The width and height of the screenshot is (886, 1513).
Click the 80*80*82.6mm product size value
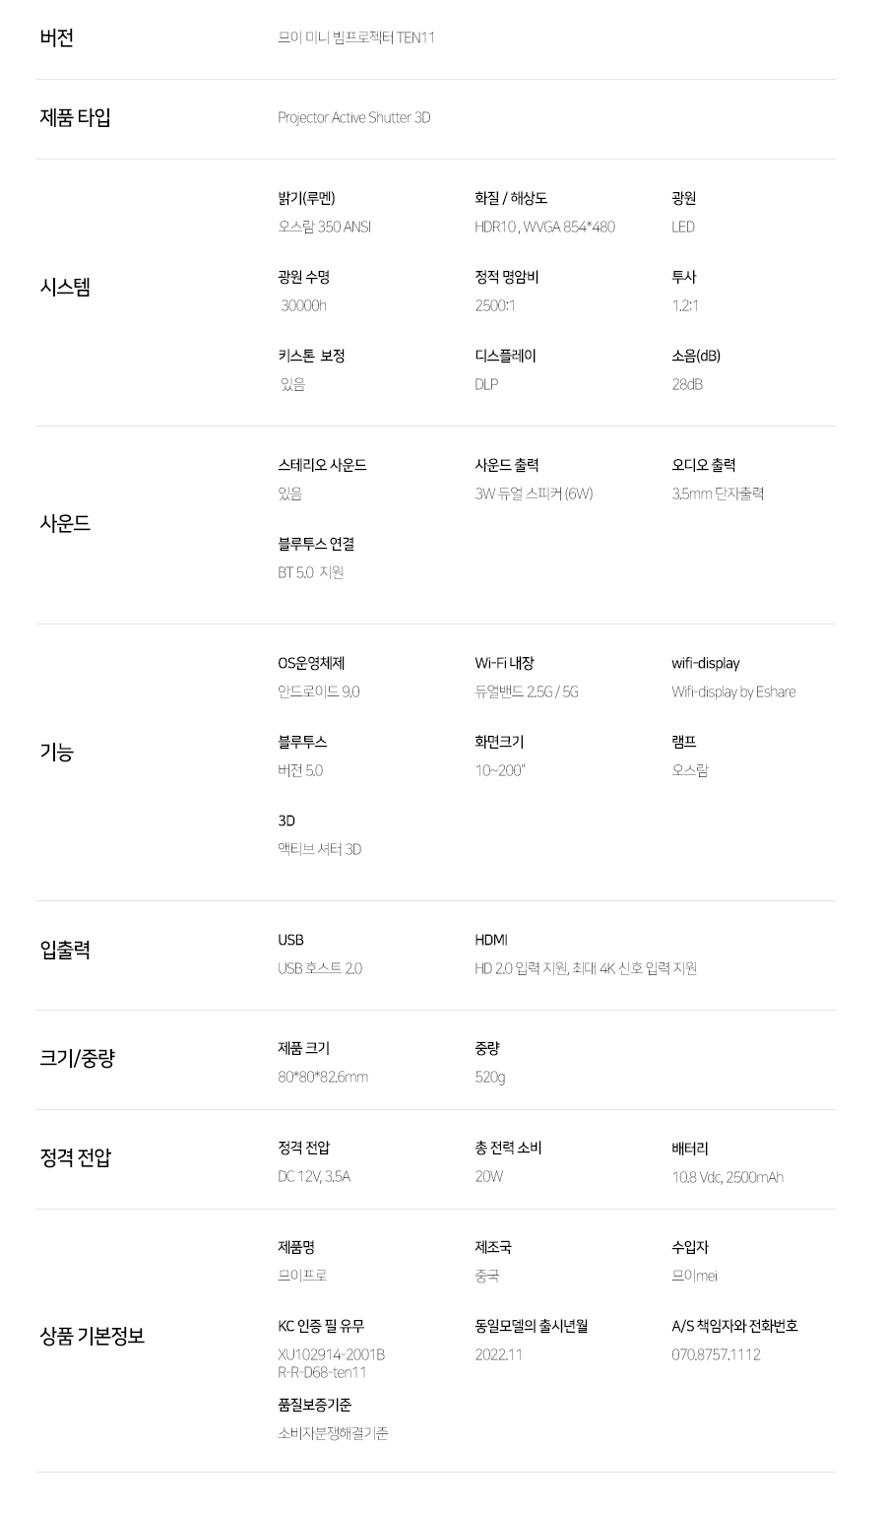coord(323,1078)
